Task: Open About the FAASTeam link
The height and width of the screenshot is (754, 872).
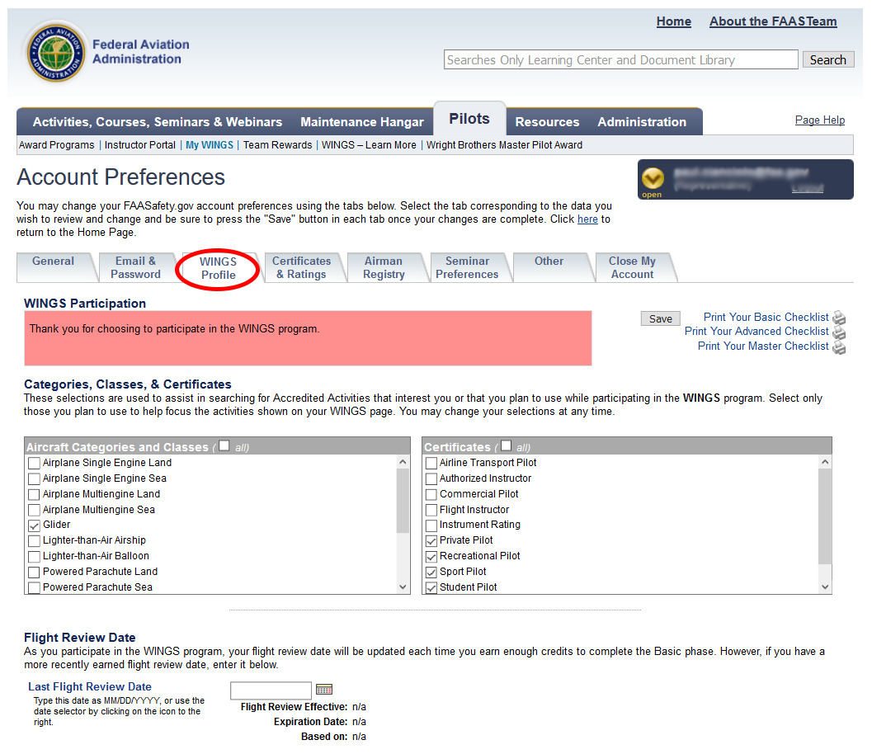Action: (772, 21)
